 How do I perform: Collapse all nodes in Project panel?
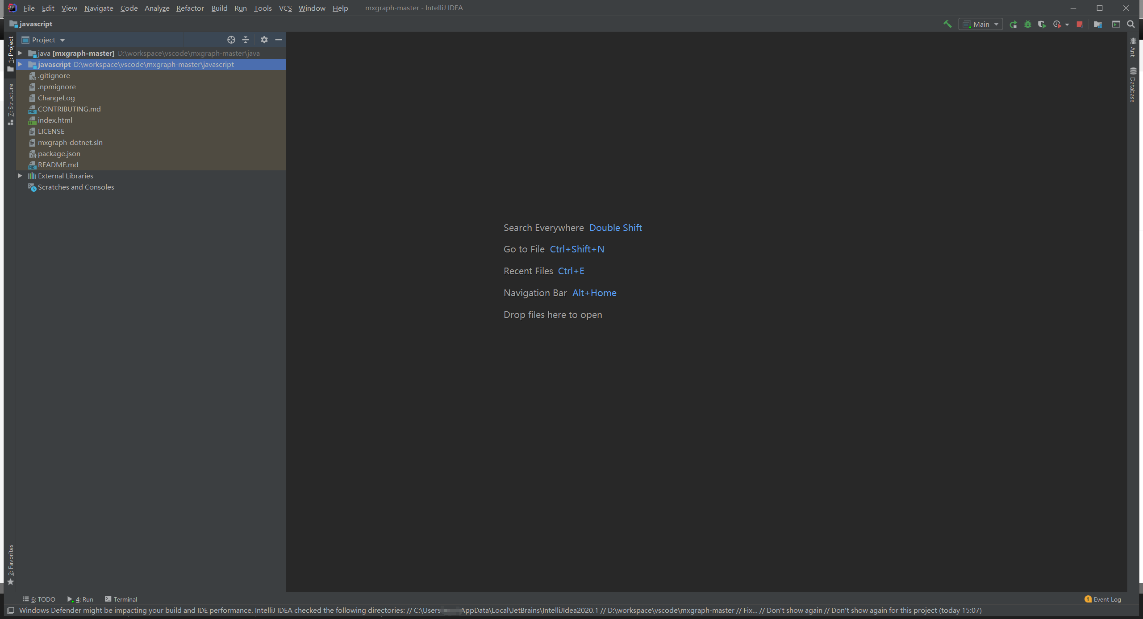(246, 40)
